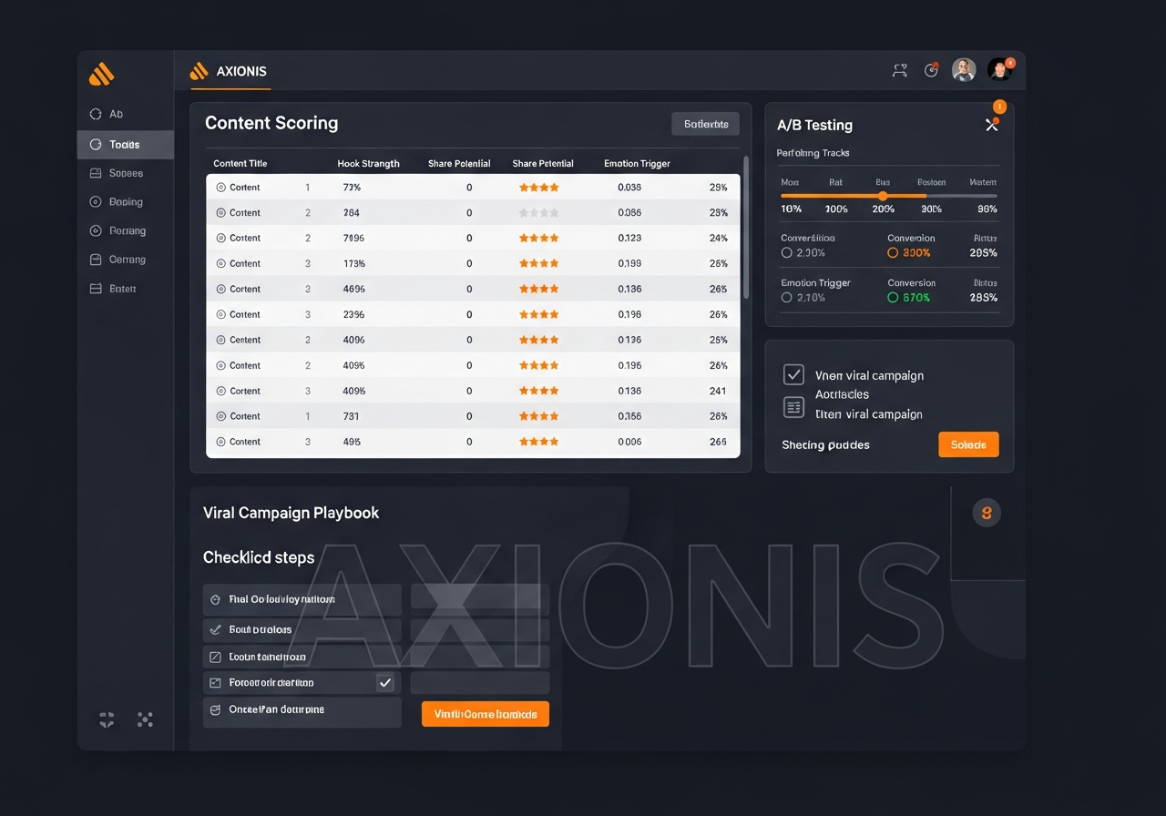This screenshot has width=1166, height=816.
Task: Select the green Conversion radio button
Action: [x=893, y=297]
